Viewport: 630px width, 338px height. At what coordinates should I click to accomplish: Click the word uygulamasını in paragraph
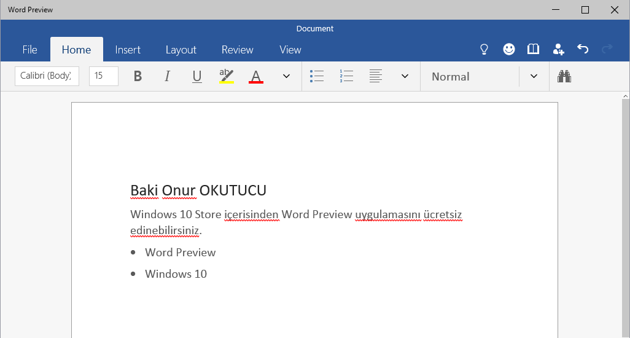click(387, 214)
